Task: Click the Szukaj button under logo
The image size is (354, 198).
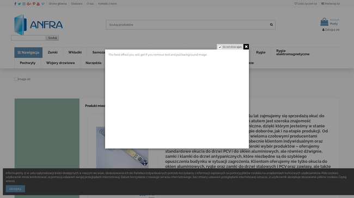Action: pos(52,38)
